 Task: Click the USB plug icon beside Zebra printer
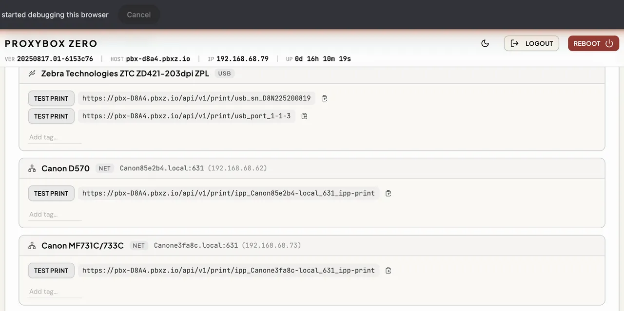(x=32, y=73)
